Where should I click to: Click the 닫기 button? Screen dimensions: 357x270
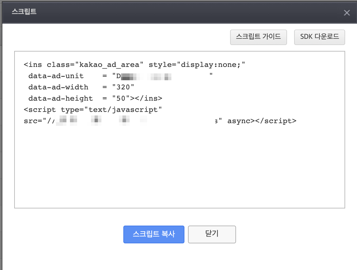point(212,234)
